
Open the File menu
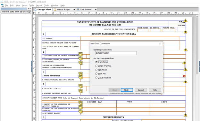tap(6, 5)
